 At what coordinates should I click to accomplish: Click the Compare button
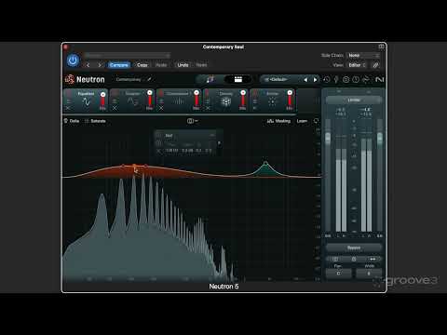(x=119, y=65)
